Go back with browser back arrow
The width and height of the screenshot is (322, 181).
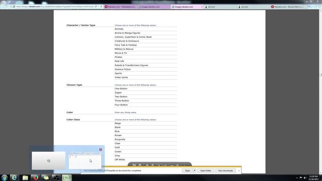4,7
